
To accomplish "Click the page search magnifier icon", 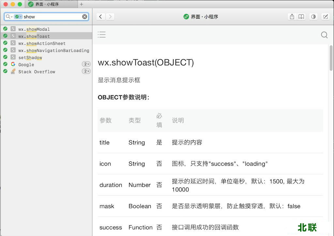I will point(324,35).
